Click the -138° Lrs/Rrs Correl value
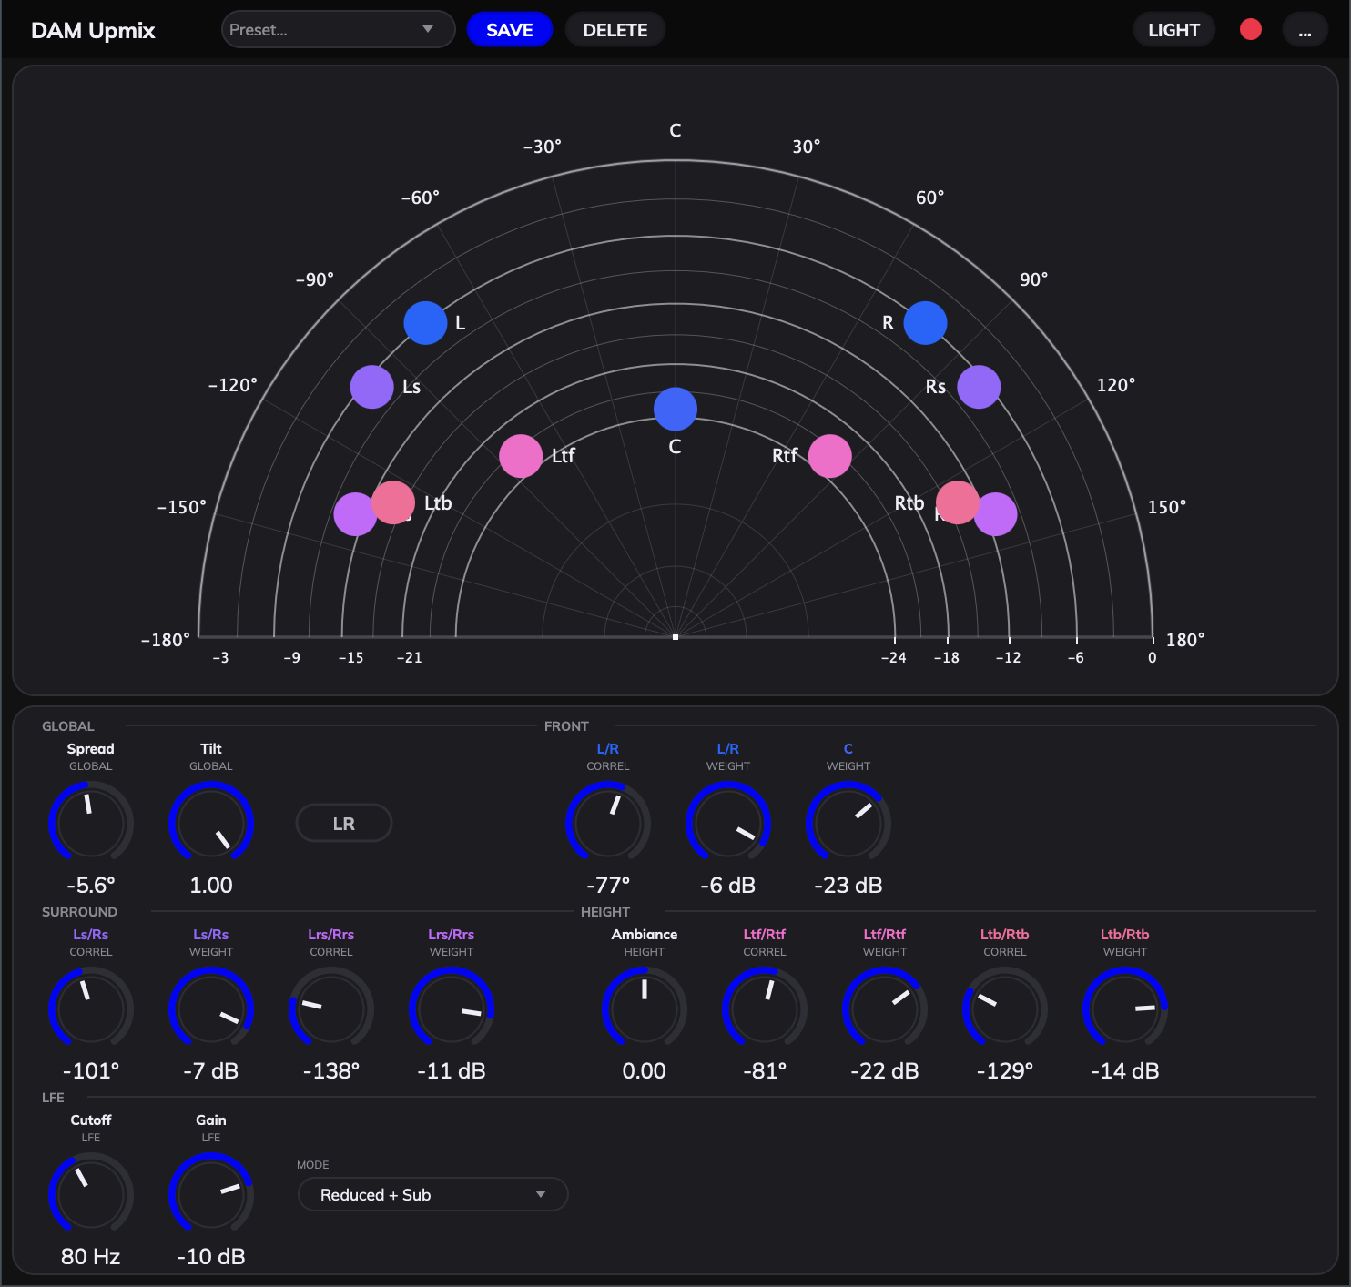1351x1287 pixels. [331, 1071]
